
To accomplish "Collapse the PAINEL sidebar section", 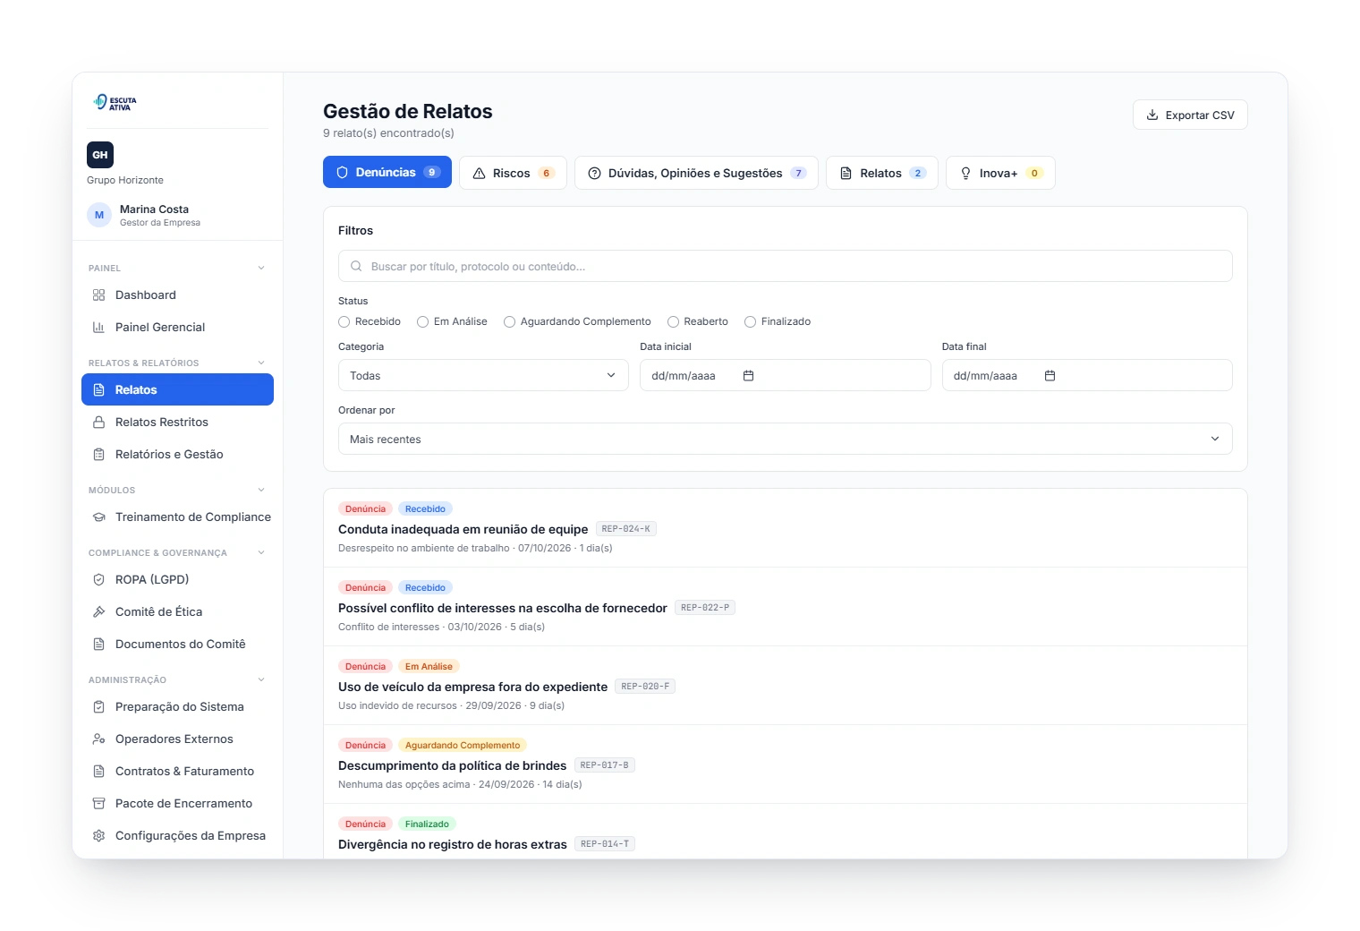I will tap(261, 269).
